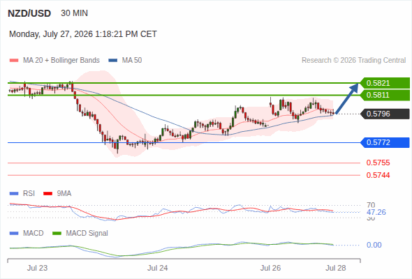This screenshot has height=279, width=412.
Task: Click the MACD value 0.00
Action: tap(374, 245)
